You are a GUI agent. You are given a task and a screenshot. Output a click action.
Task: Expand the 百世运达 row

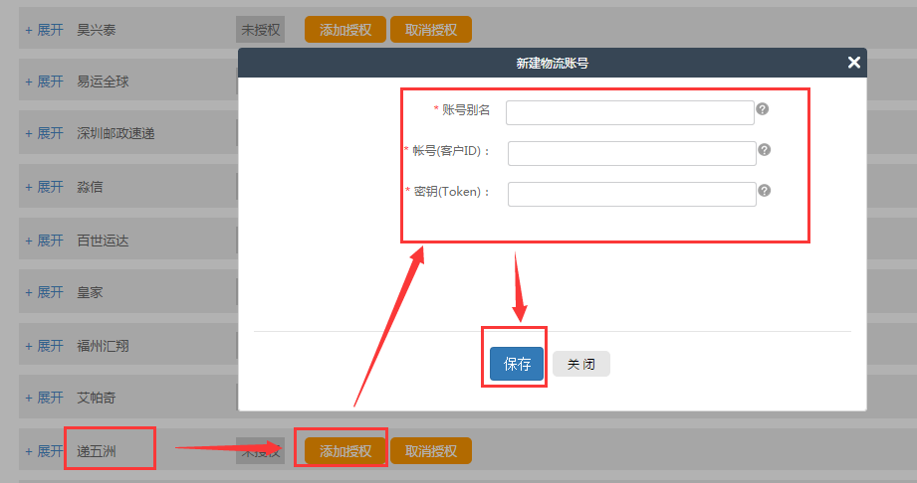tap(44, 241)
